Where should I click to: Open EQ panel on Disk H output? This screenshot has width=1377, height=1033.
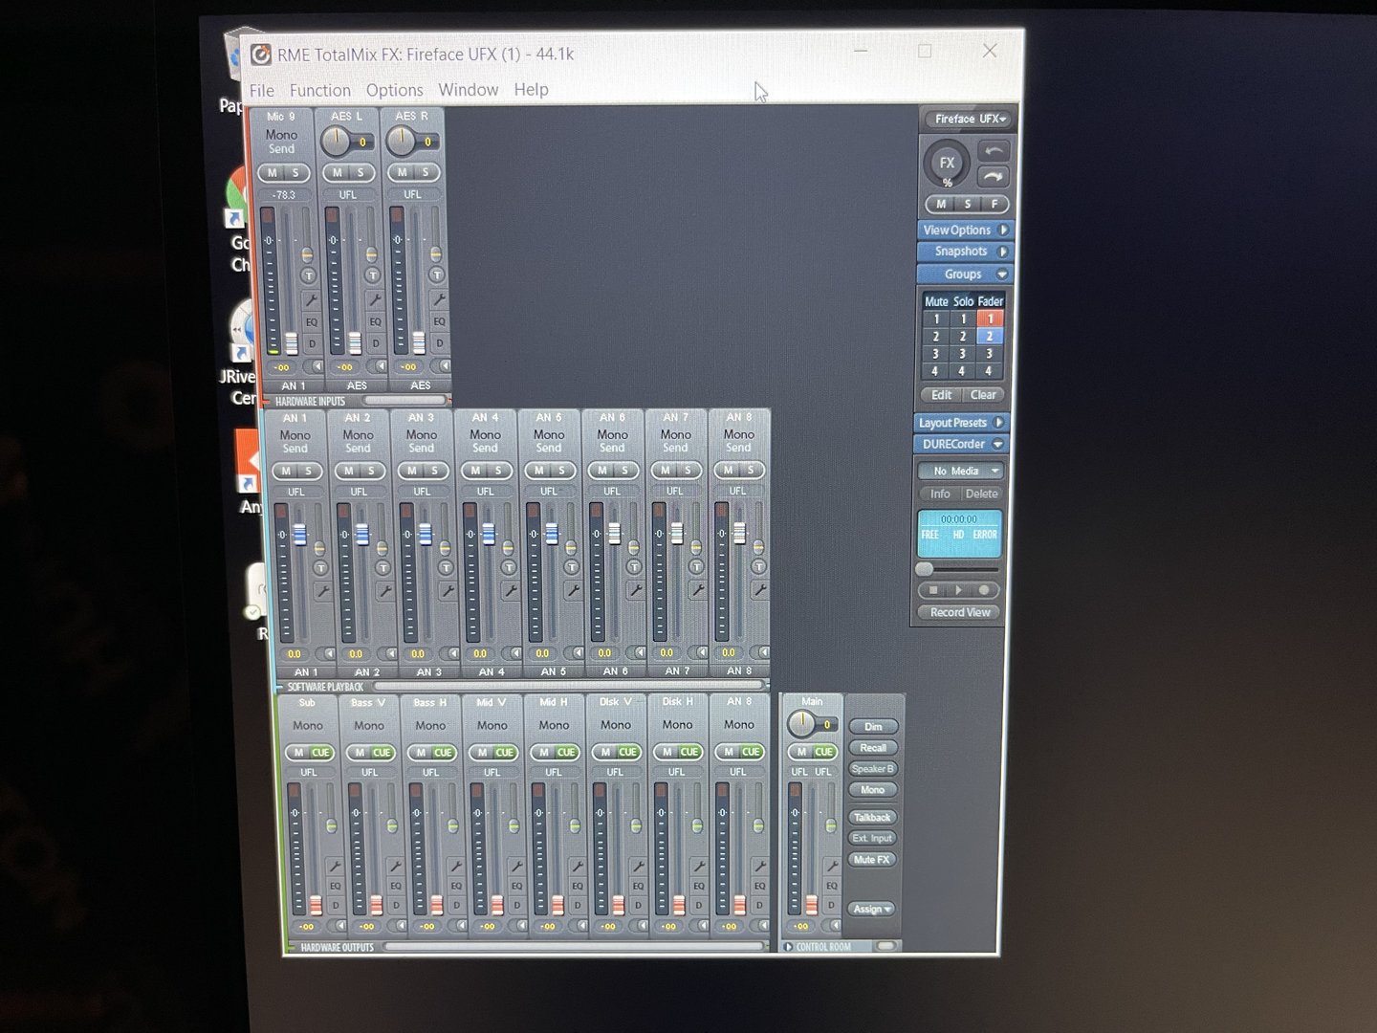click(699, 886)
